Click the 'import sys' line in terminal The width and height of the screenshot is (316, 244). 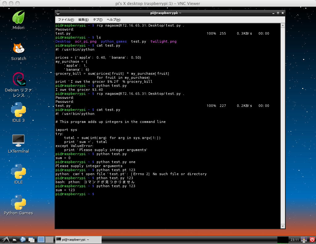66,130
